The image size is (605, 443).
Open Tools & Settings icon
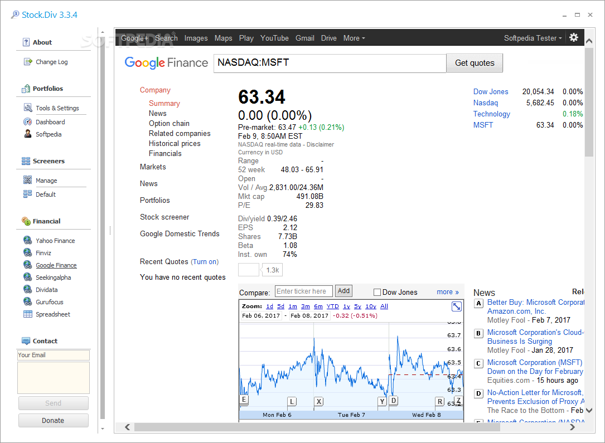[x=28, y=108]
